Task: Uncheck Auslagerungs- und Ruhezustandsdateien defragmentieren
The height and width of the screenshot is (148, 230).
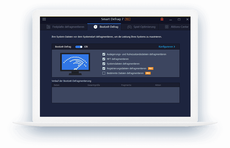Action: pos(104,54)
